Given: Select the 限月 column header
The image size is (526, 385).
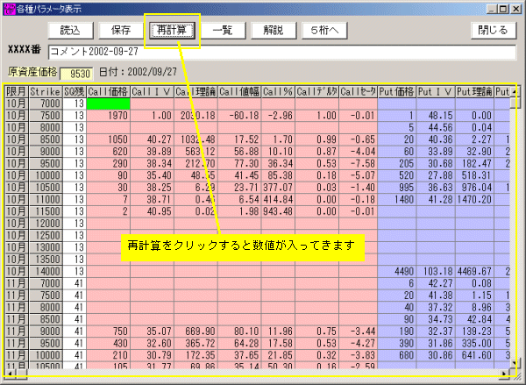Looking at the screenshot, I should click(17, 91).
